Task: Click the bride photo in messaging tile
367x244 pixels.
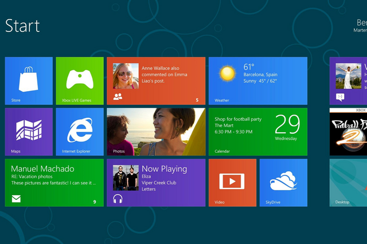Action: click(x=348, y=76)
